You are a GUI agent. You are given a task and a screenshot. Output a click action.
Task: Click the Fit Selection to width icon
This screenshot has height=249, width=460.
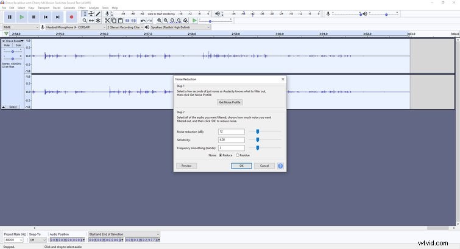pos(172,21)
